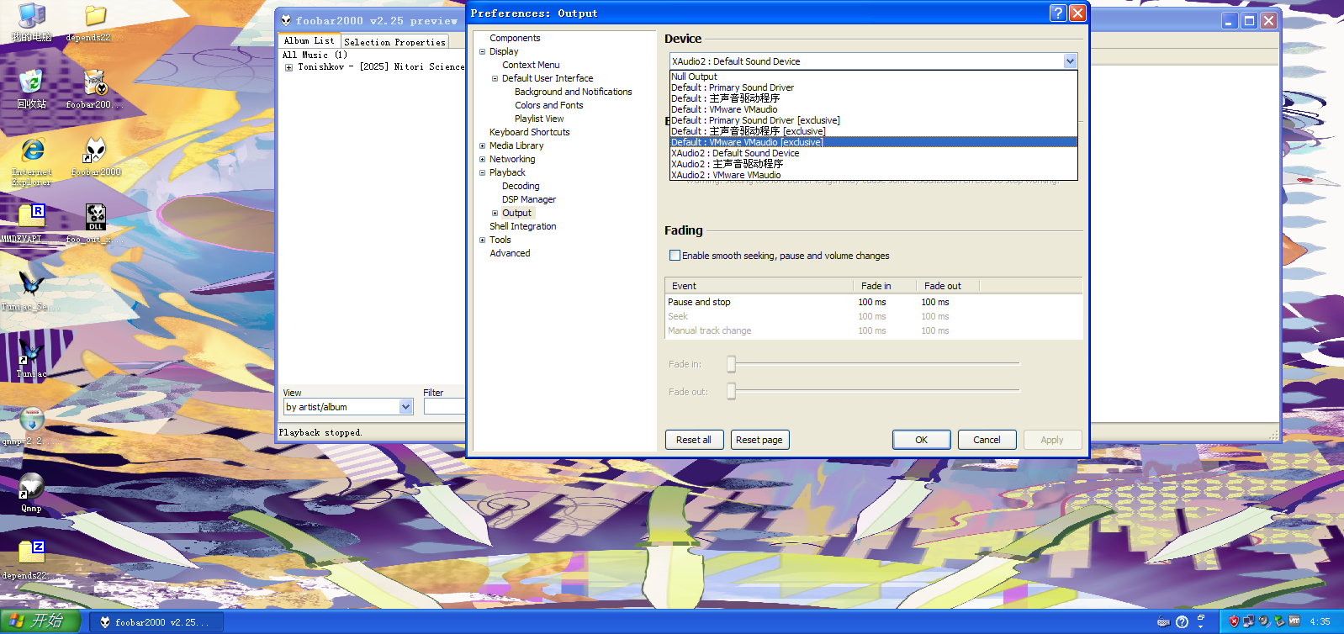Select the Pause and stop event row
The width and height of the screenshot is (1344, 634).
tap(873, 302)
